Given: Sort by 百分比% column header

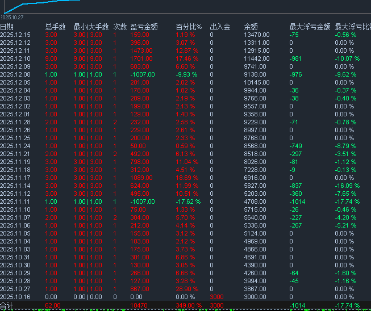Looking at the screenshot, I should (189, 27).
